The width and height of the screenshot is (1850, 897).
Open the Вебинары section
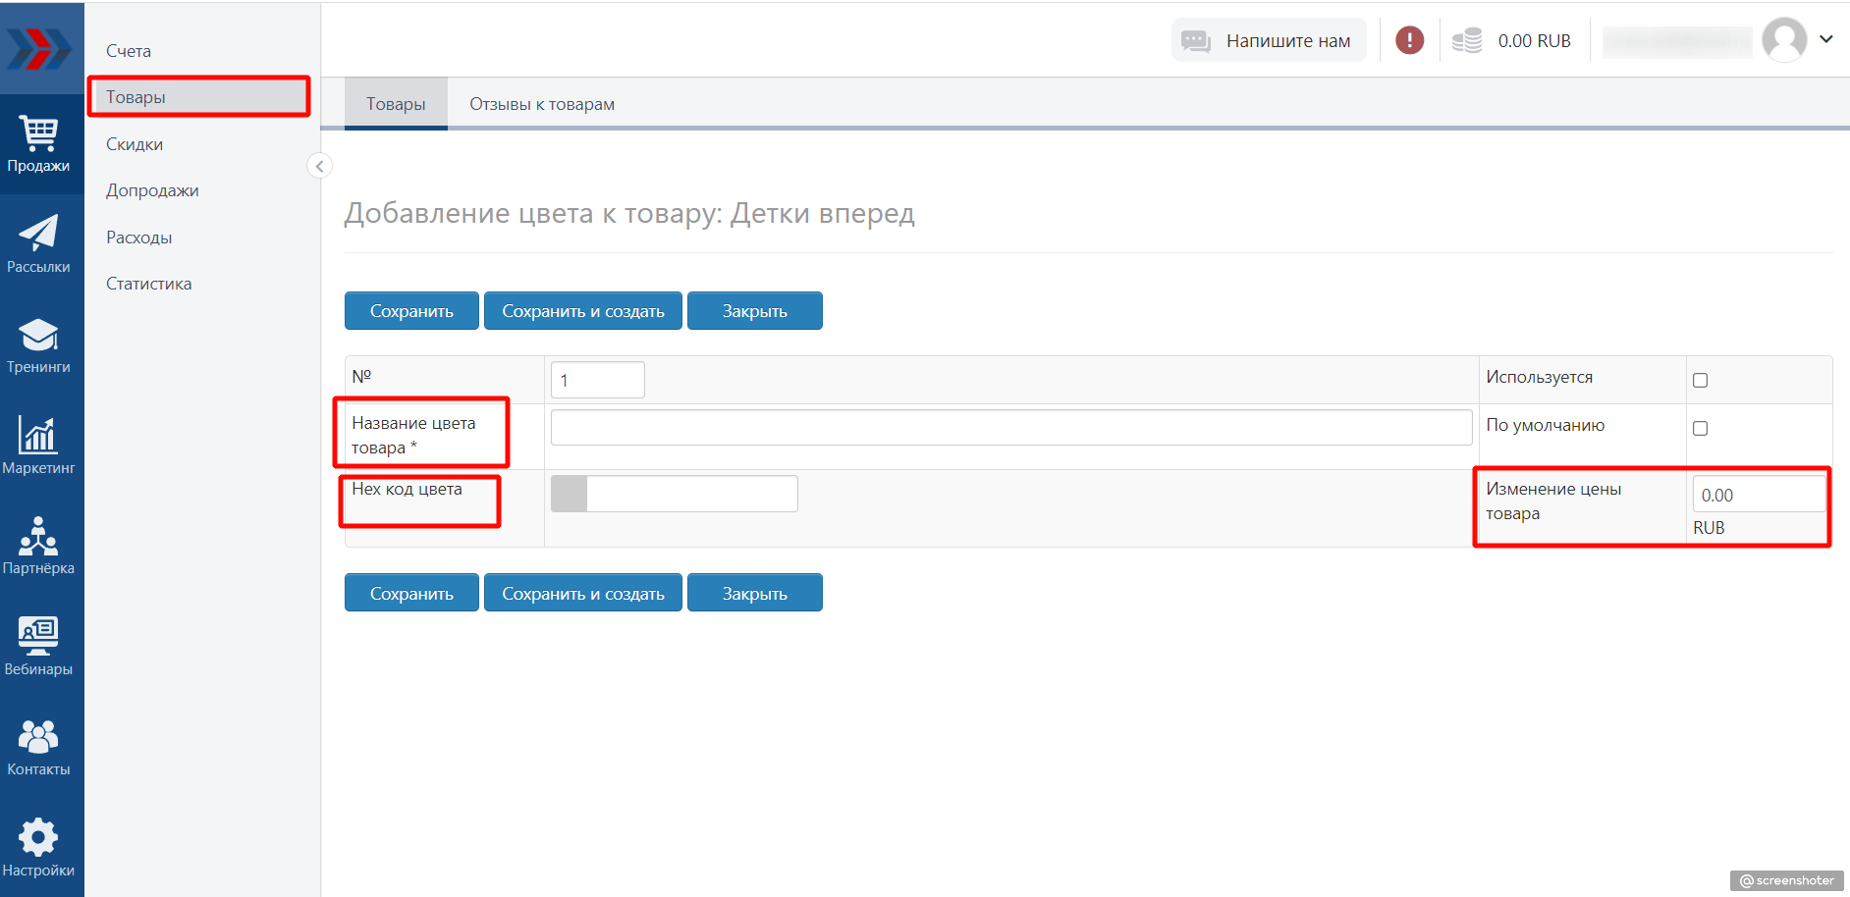coord(39,646)
